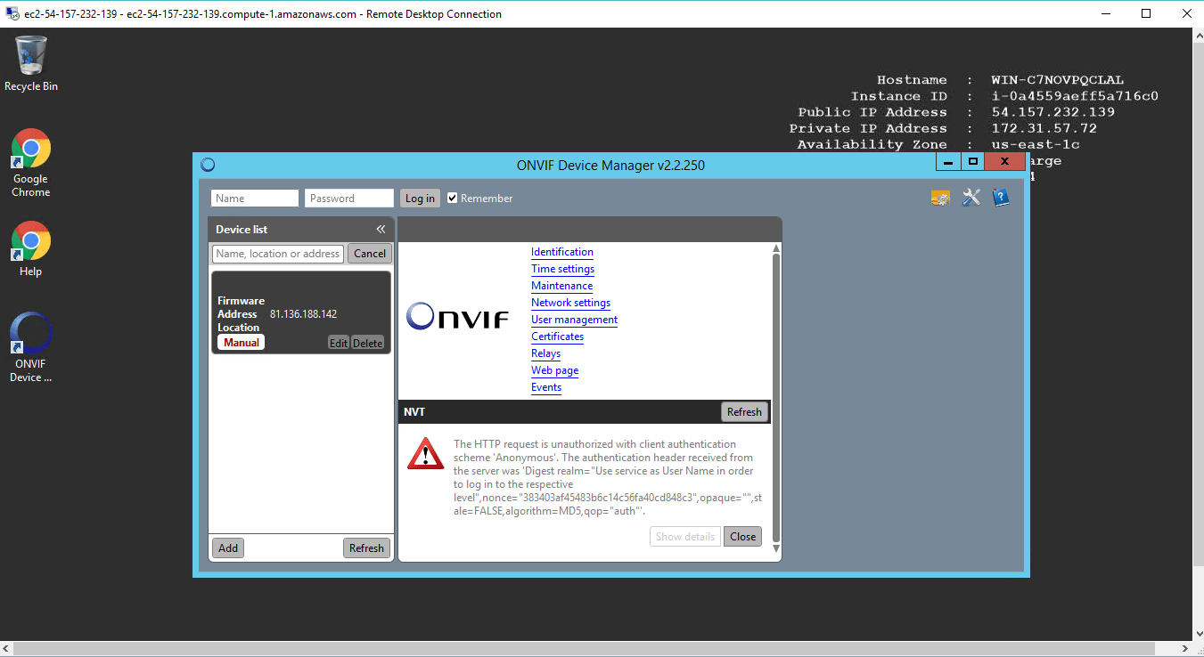
Task: Click the wrench and screwdriver tools icon
Action: pos(971,198)
